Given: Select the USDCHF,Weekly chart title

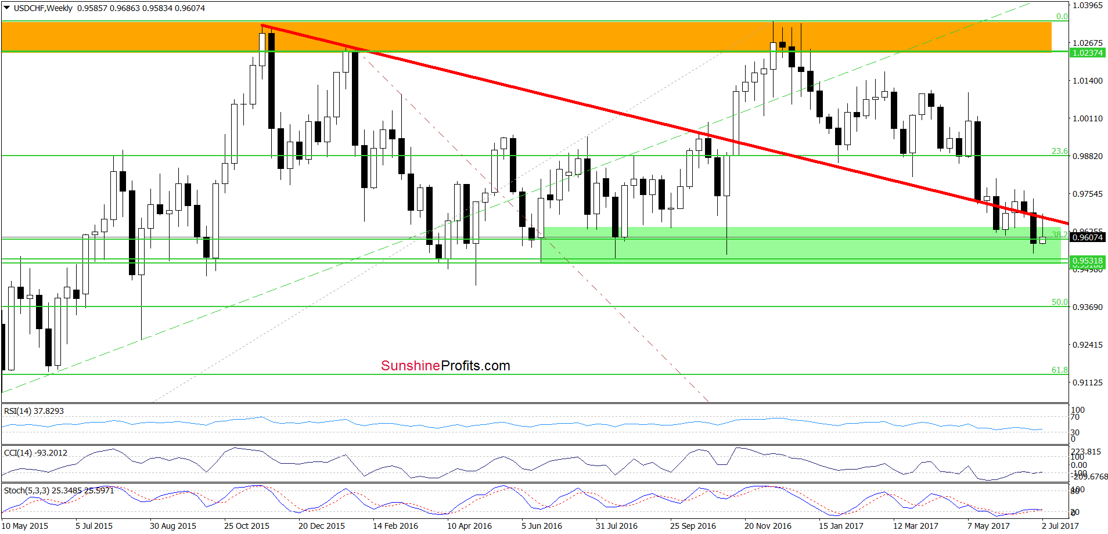Looking at the screenshot, I should click(x=43, y=8).
